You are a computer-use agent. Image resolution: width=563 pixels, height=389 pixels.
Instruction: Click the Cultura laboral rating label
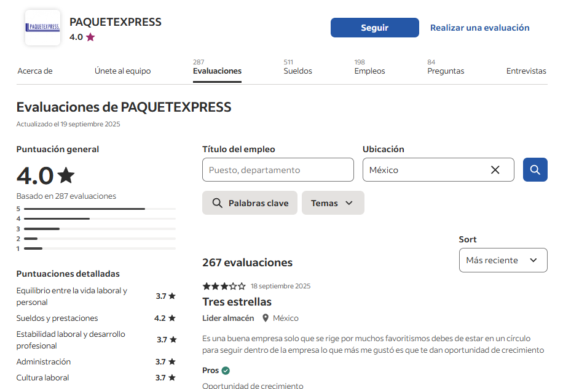pyautogui.click(x=42, y=377)
